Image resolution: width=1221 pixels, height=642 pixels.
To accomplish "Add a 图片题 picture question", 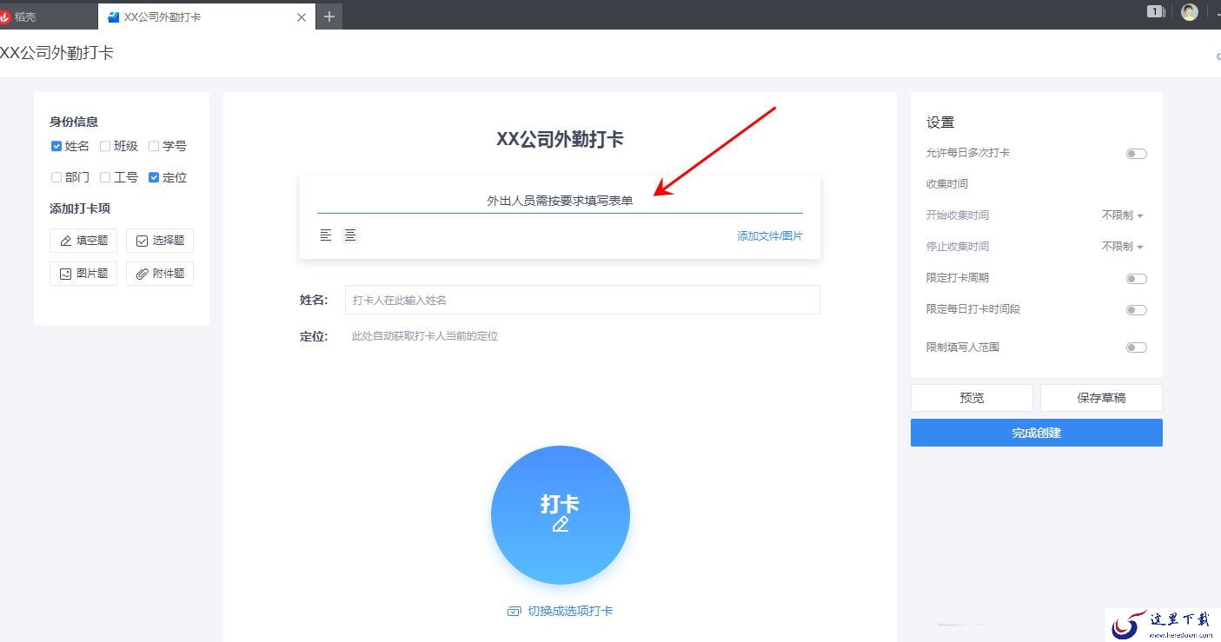I will [83, 274].
